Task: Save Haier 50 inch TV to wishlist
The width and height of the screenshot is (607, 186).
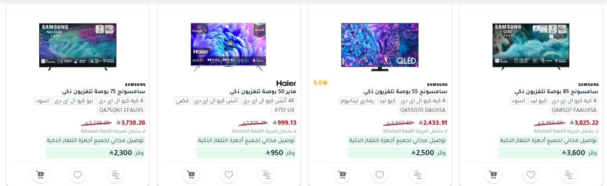Action: pyautogui.click(x=228, y=175)
